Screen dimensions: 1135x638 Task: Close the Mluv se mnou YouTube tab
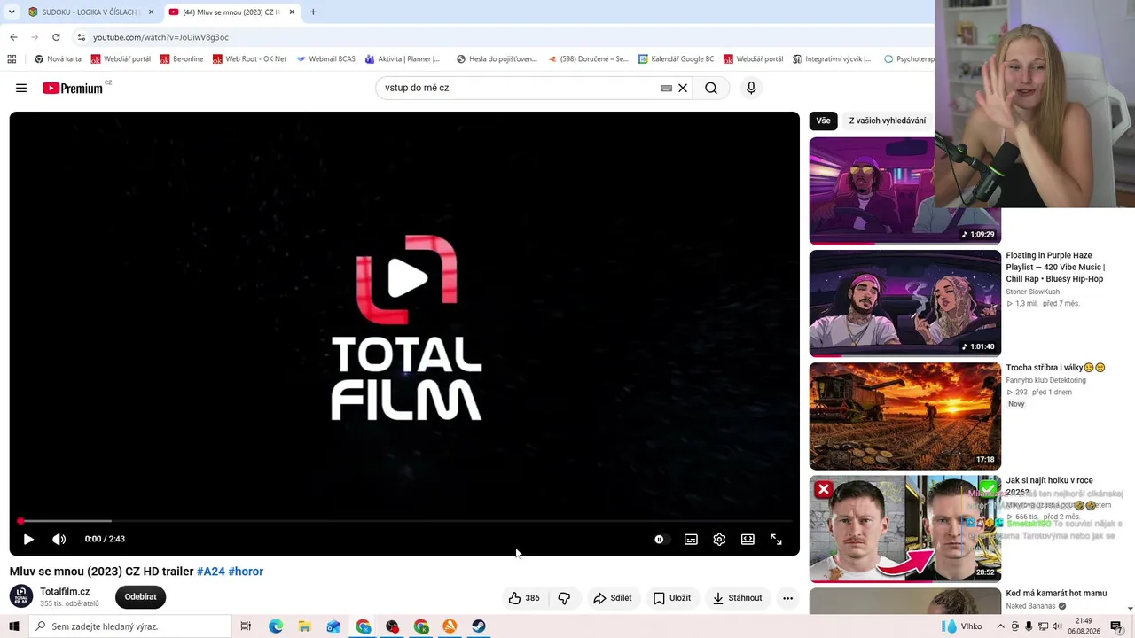click(292, 12)
